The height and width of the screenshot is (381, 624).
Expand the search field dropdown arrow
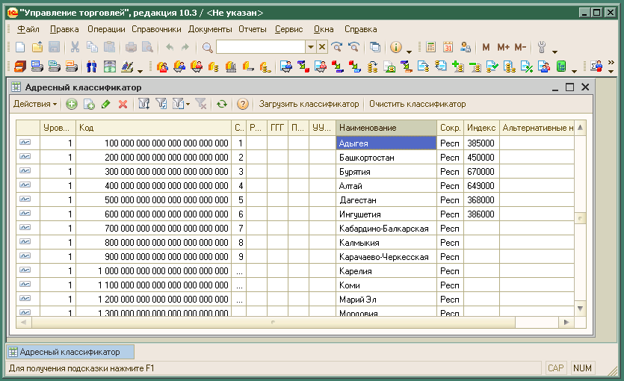(x=311, y=47)
